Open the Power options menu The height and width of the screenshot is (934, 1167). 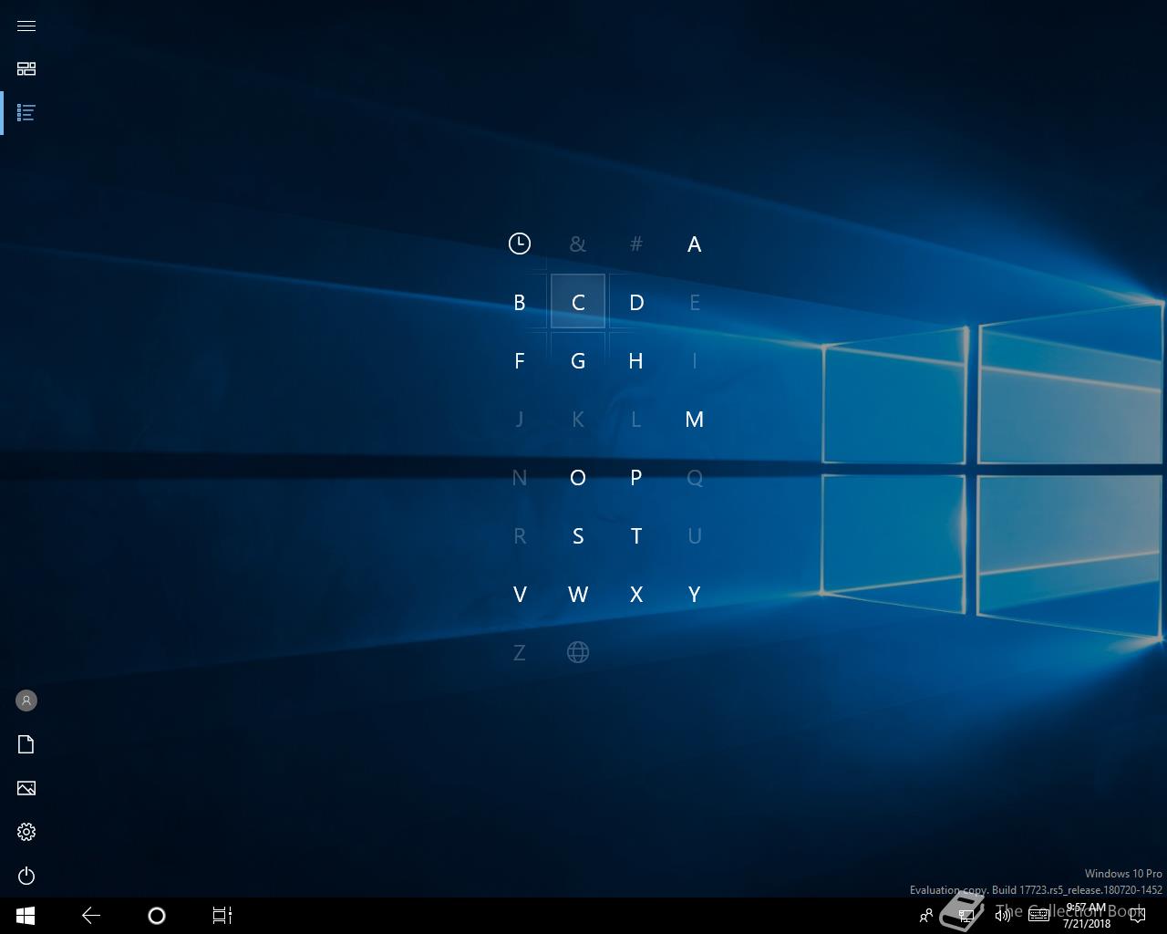tap(26, 876)
